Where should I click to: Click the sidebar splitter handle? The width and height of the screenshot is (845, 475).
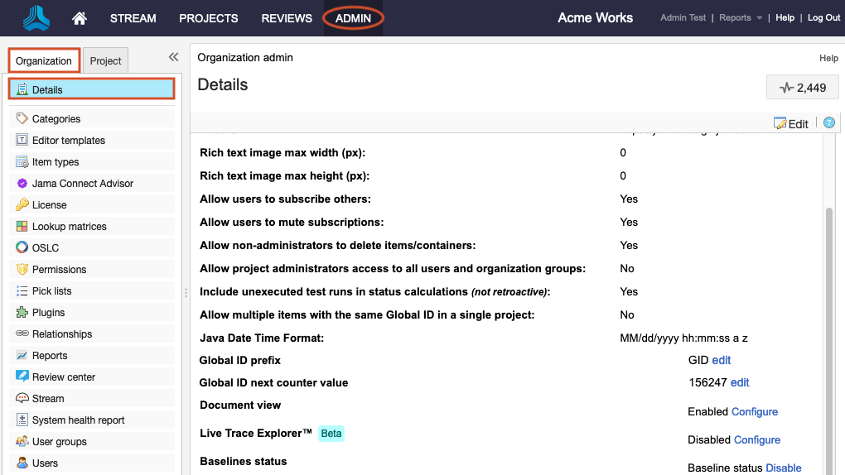pyautogui.click(x=186, y=292)
